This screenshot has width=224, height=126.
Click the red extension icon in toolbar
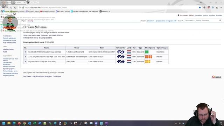coord(209,7)
